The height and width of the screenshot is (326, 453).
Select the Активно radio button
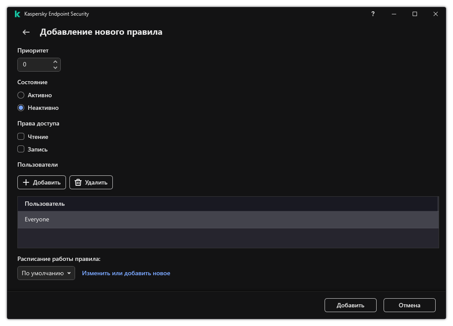click(x=21, y=95)
